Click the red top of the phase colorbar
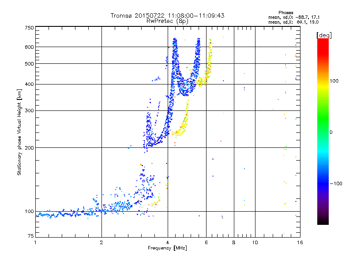 (x=323, y=44)
